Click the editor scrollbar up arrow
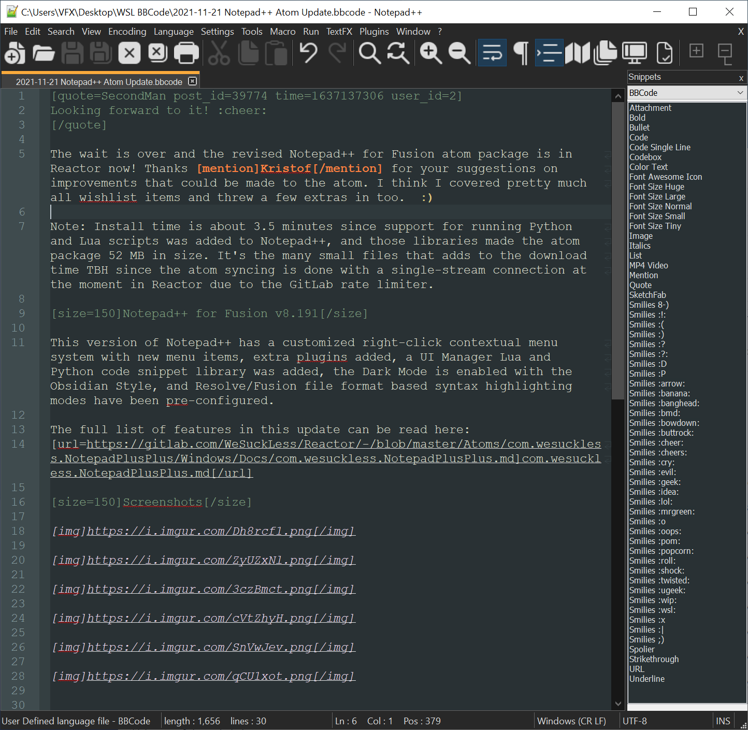The height and width of the screenshot is (730, 748). pyautogui.click(x=618, y=96)
